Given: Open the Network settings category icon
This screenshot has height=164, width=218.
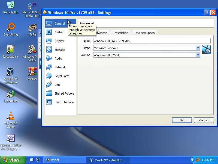Looking at the screenshot, I should (49, 67).
